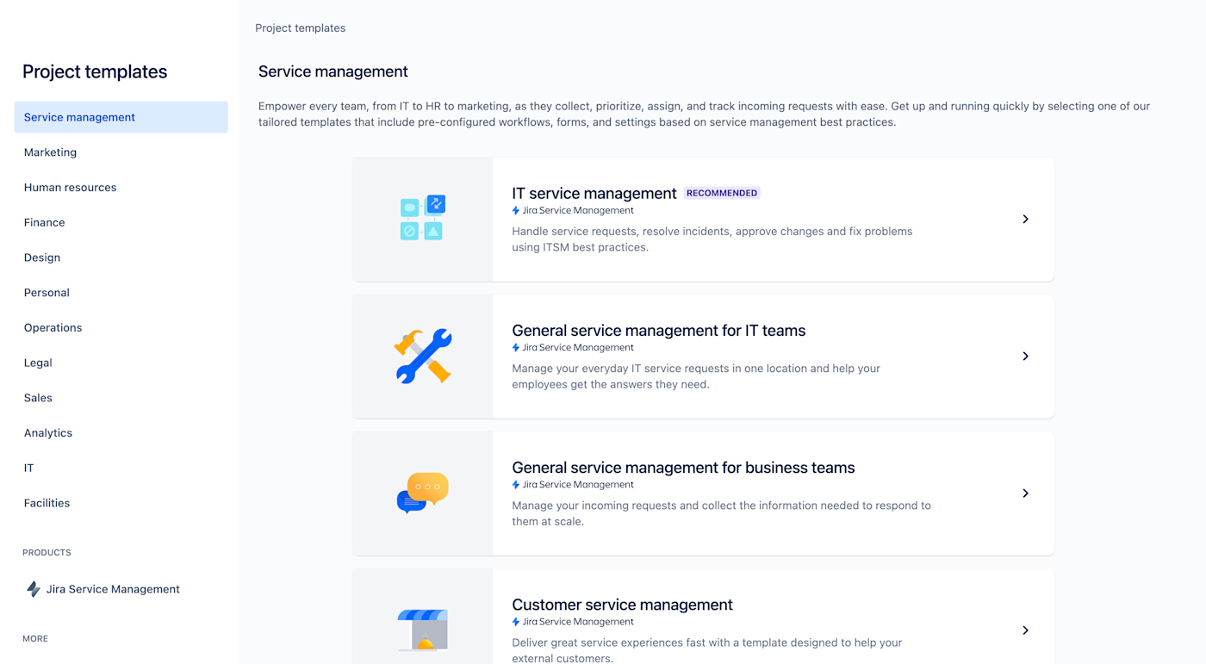This screenshot has height=664, width=1206.
Task: Expand General service management for IT teams chevron
Action: click(1025, 356)
